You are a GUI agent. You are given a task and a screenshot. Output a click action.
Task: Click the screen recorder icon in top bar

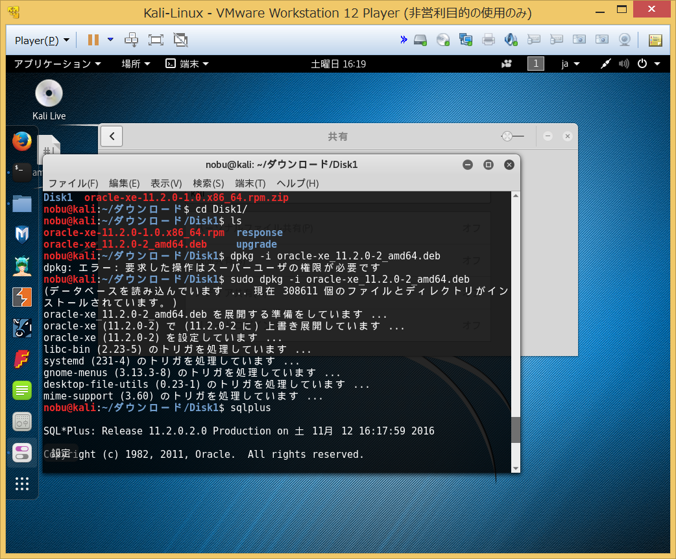pyautogui.click(x=507, y=64)
